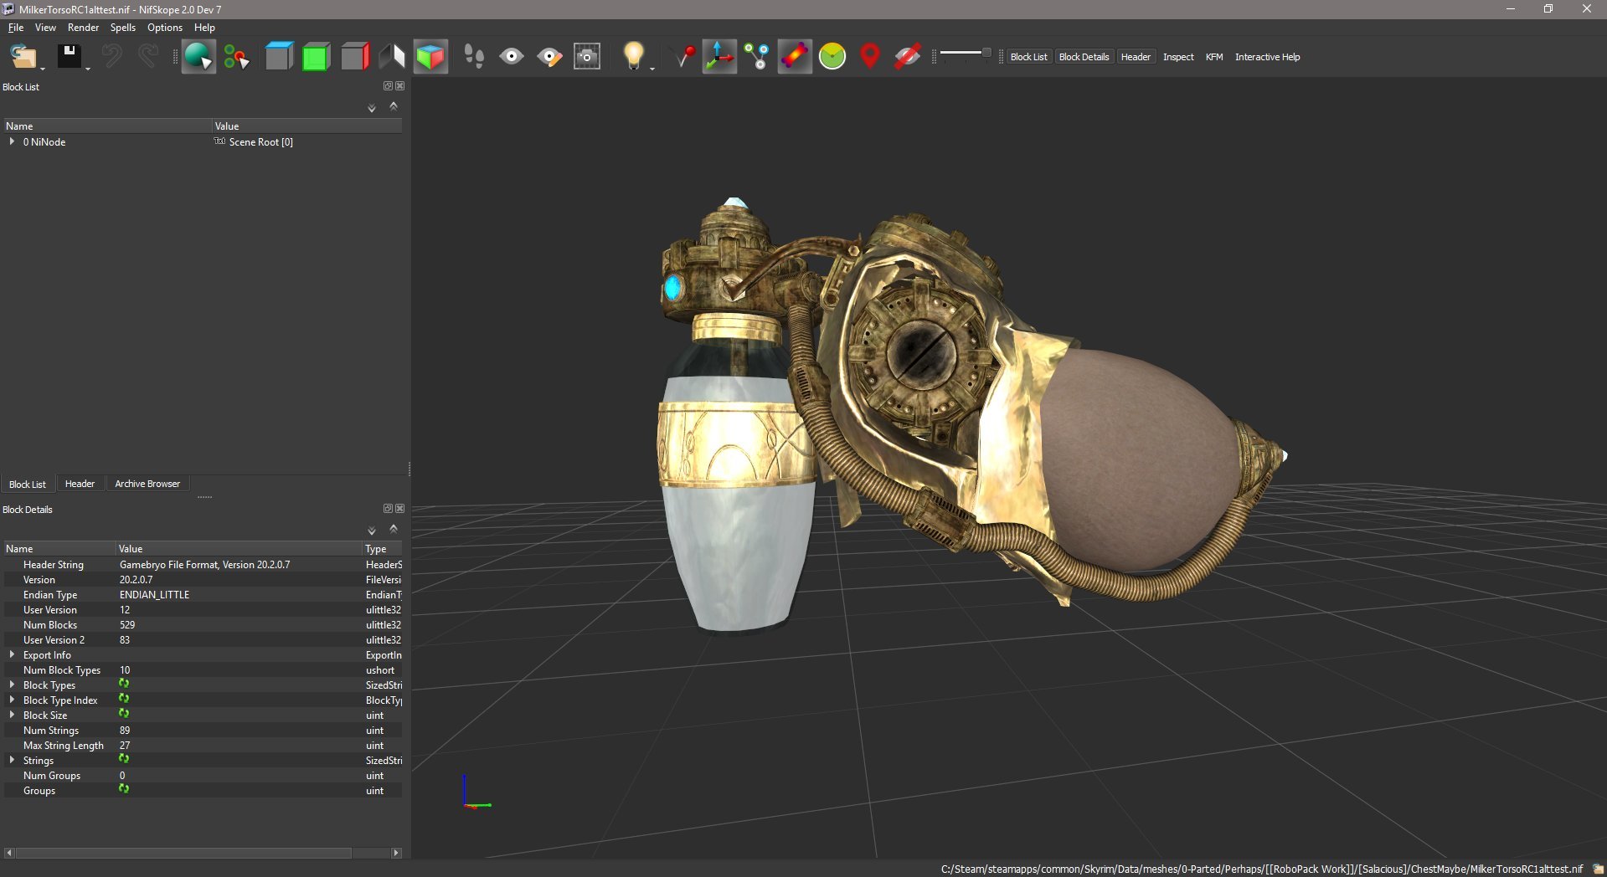The width and height of the screenshot is (1607, 877).
Task: Click the colorful gradient capsule icon
Action: pyautogui.click(x=795, y=57)
